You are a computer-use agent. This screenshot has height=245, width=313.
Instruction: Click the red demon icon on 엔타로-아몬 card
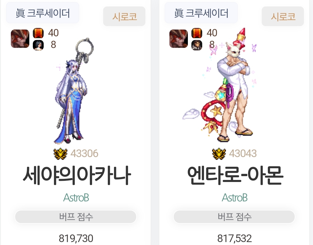pyautogui.click(x=178, y=38)
